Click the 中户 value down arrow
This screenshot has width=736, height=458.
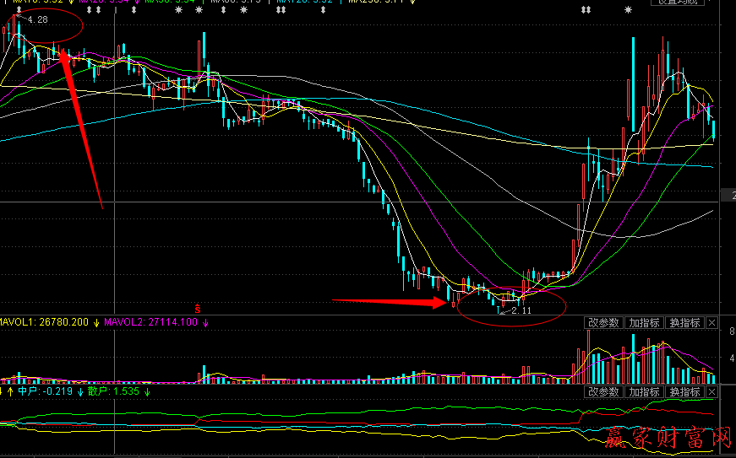[x=80, y=392]
